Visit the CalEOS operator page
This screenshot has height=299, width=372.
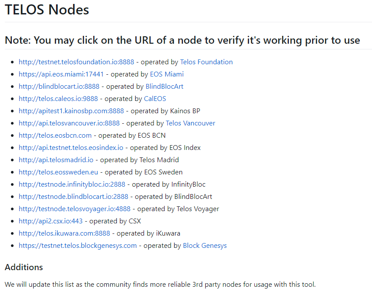155,99
